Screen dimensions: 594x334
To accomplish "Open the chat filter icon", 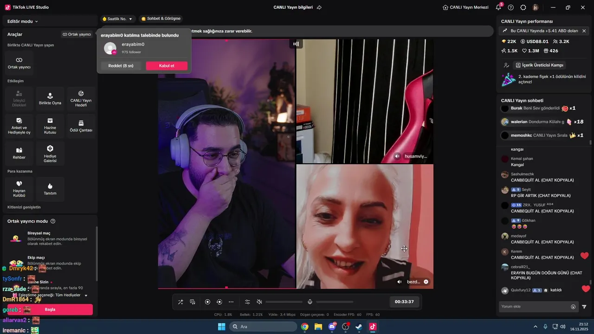I will [x=584, y=307].
